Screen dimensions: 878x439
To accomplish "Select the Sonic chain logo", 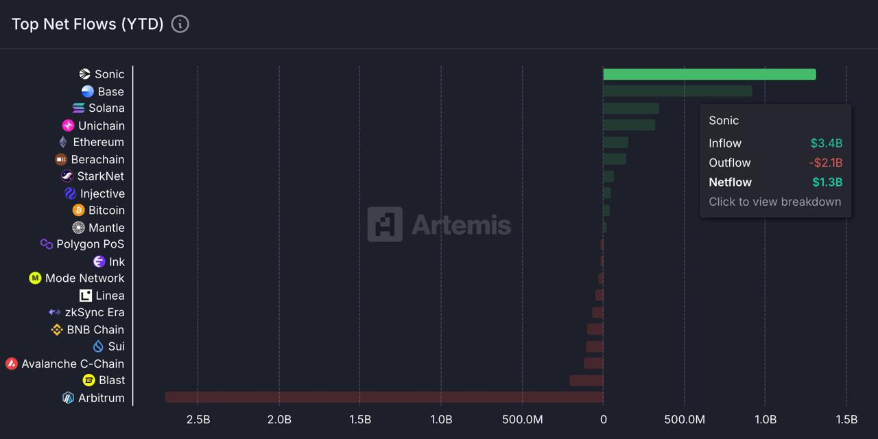I will click(84, 74).
